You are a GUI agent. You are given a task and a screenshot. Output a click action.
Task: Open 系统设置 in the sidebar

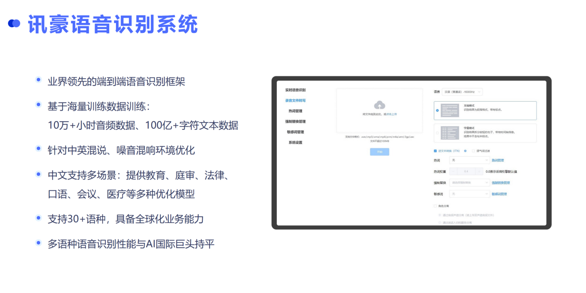[295, 143]
